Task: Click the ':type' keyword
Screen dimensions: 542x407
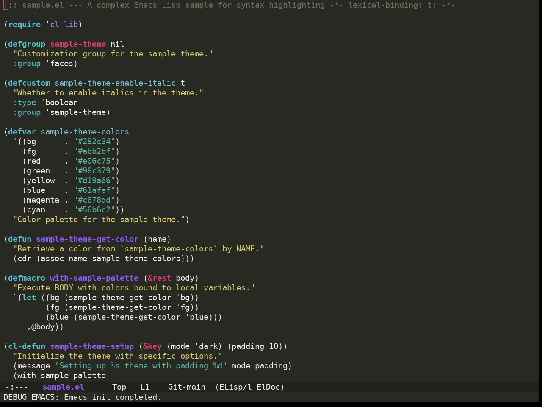Action: [25, 103]
